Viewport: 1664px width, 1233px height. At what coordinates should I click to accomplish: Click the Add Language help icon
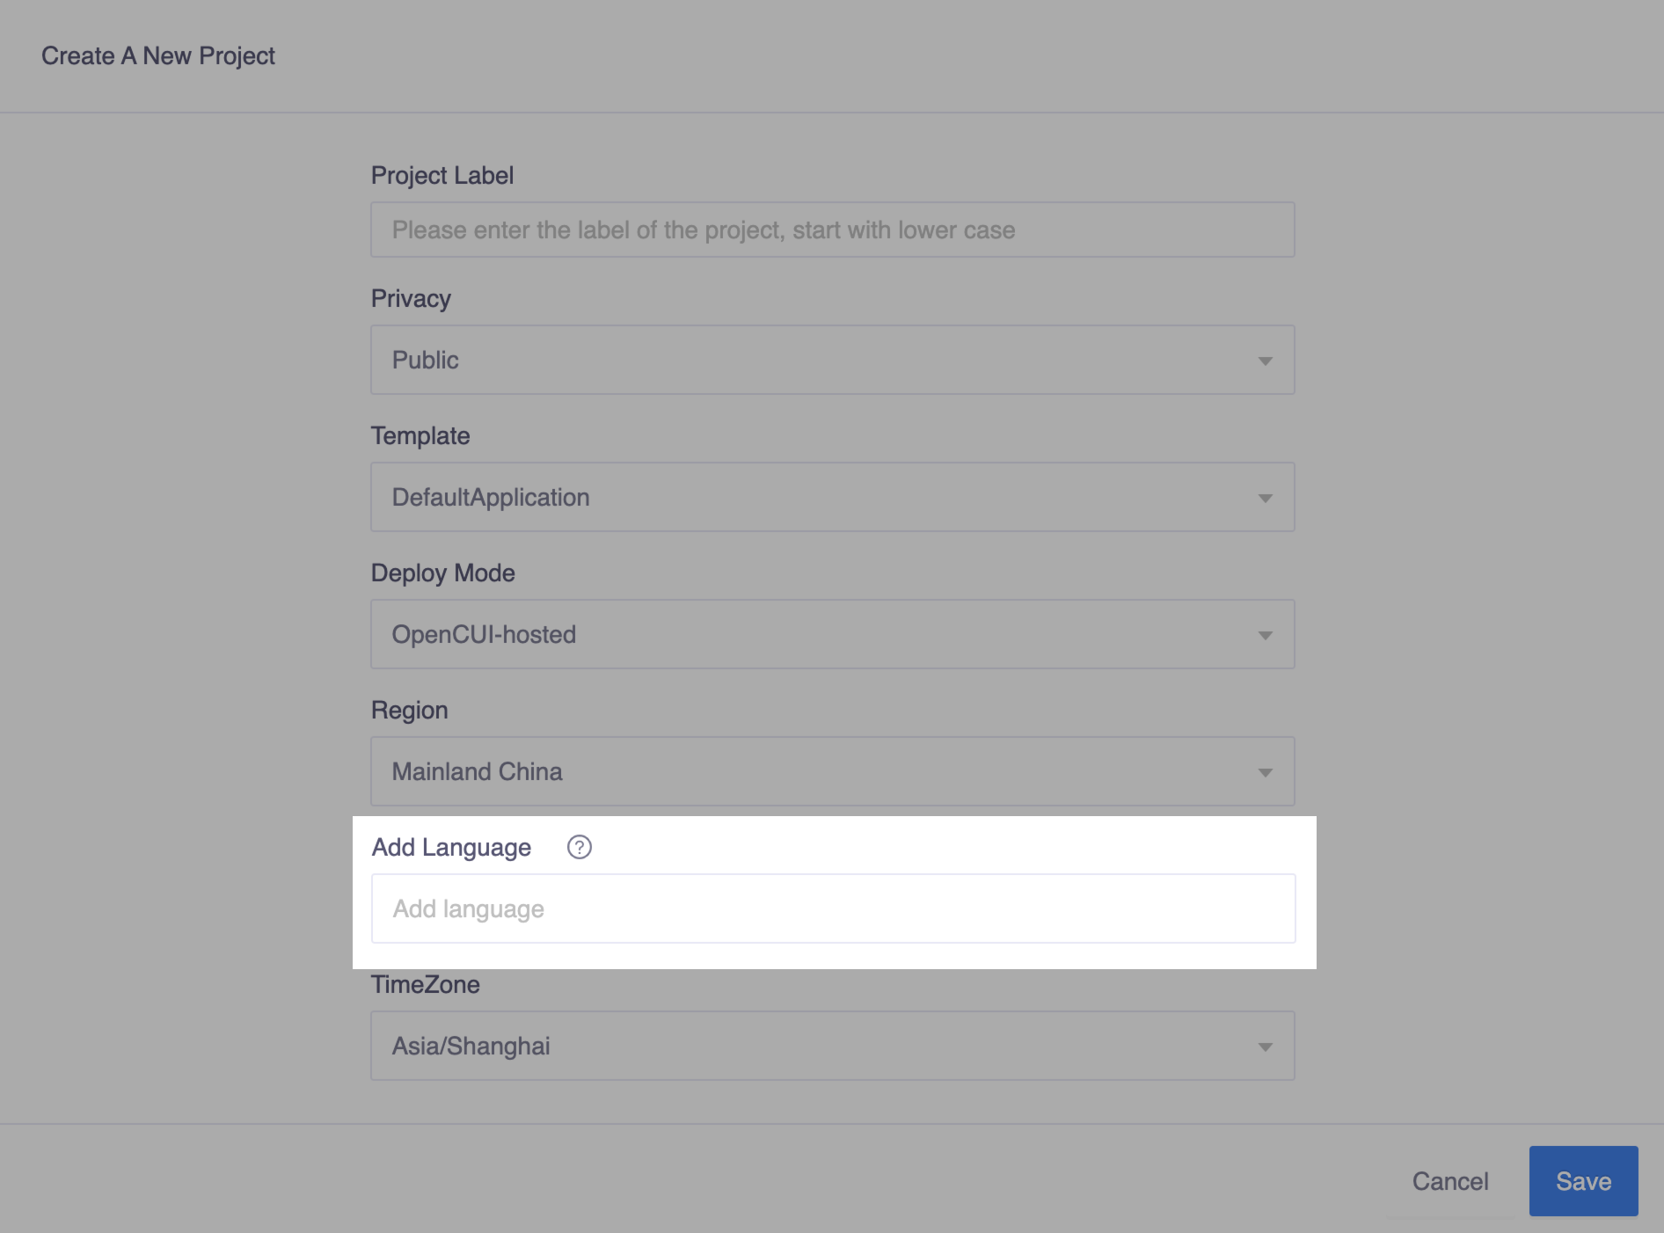tap(580, 847)
